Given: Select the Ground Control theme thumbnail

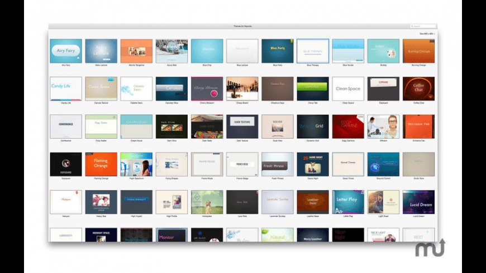Looking at the screenshot, I should [383, 164].
